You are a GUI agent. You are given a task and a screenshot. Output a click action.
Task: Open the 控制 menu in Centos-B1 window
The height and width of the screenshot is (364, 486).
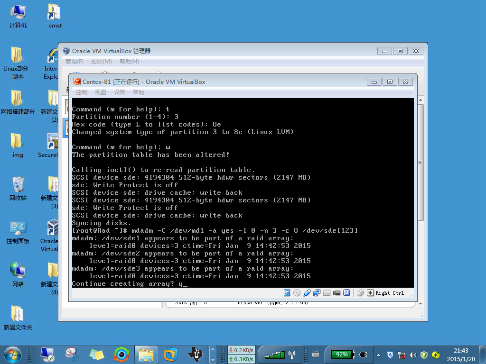click(x=82, y=92)
